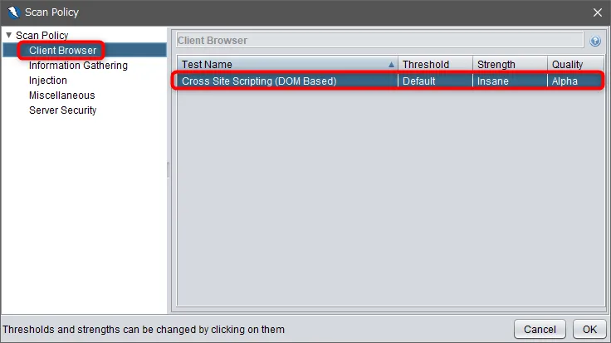This screenshot has width=611, height=343.
Task: Collapse the Scan Policy tree node
Action: 8,35
